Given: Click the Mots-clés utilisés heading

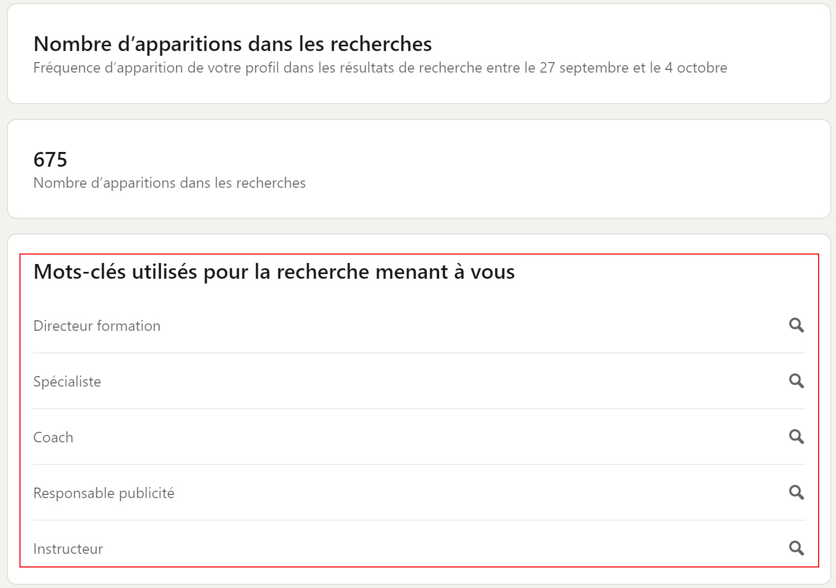Looking at the screenshot, I should pos(274,272).
